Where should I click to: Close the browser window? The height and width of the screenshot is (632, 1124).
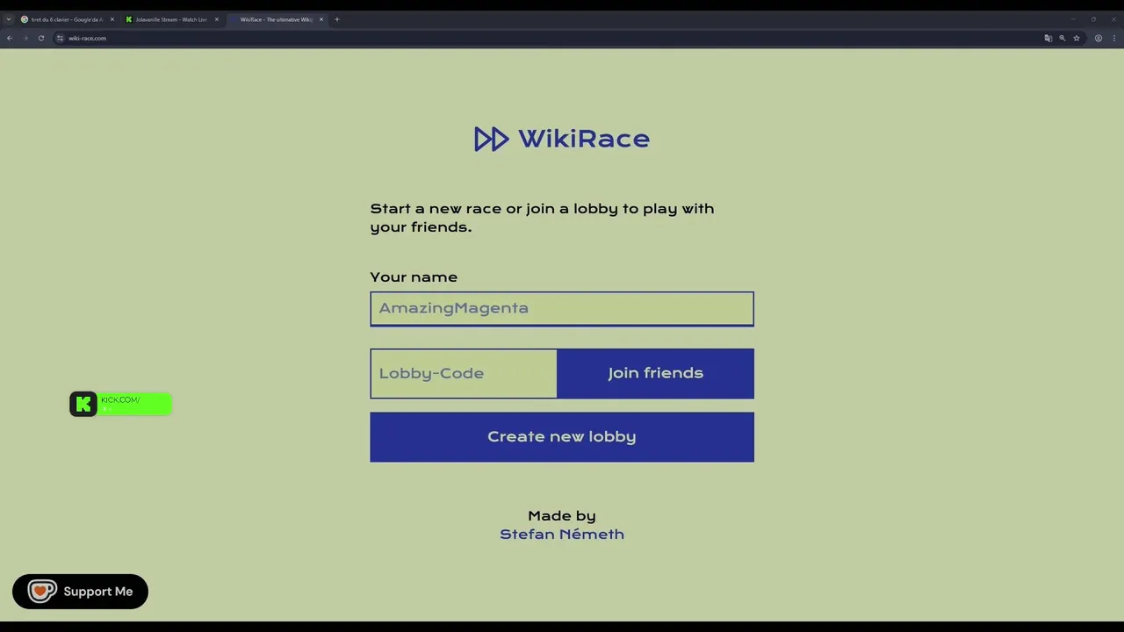(x=1114, y=19)
